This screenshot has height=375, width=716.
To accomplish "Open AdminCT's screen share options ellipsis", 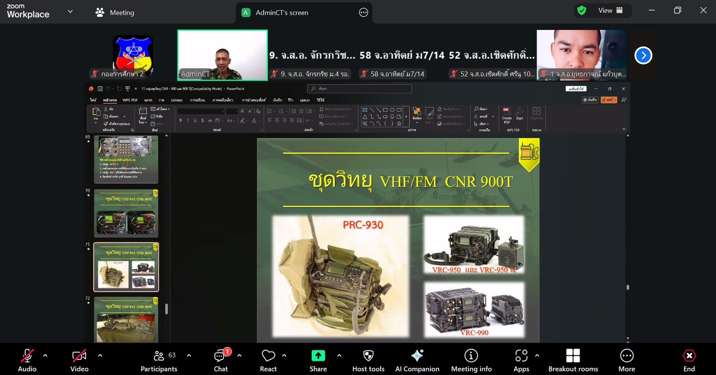I will click(x=363, y=13).
